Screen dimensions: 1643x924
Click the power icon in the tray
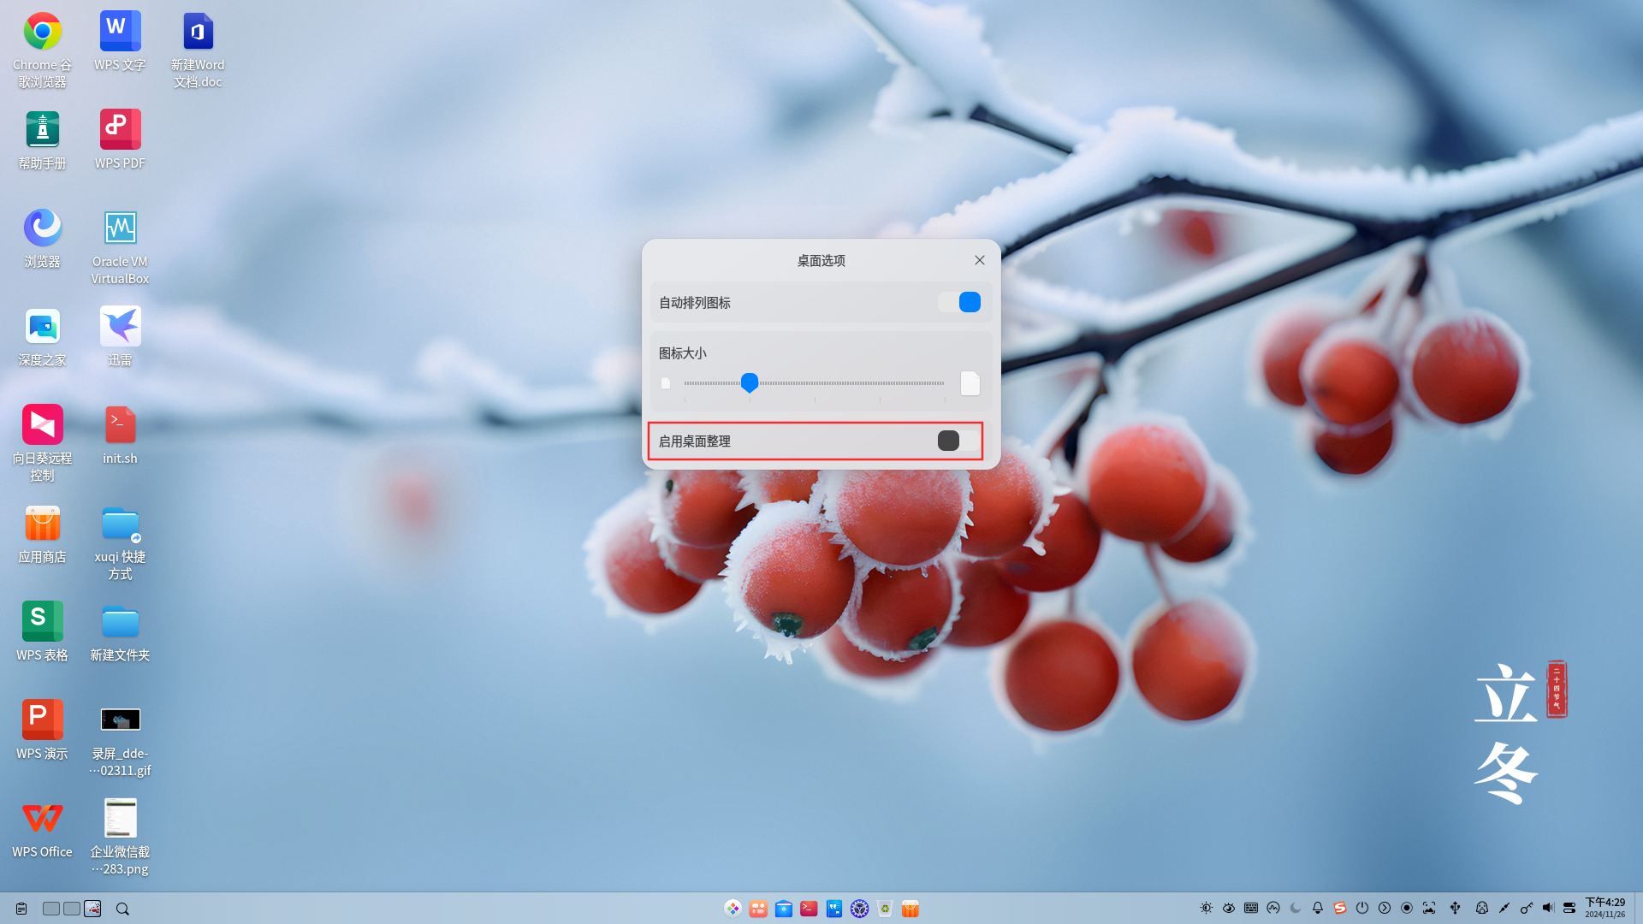click(x=1362, y=908)
